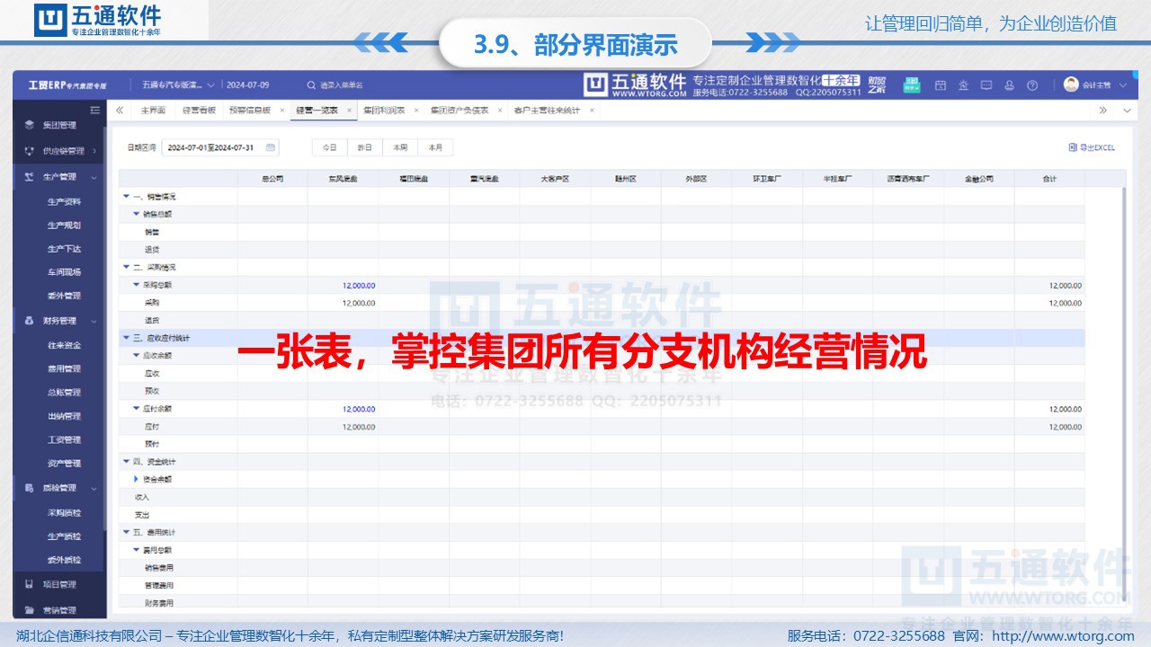The height and width of the screenshot is (647, 1151).
Task: Collapse the 质检管理 sidebar group
Action: [x=94, y=488]
